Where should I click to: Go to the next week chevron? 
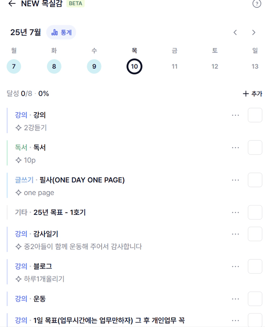(x=253, y=32)
